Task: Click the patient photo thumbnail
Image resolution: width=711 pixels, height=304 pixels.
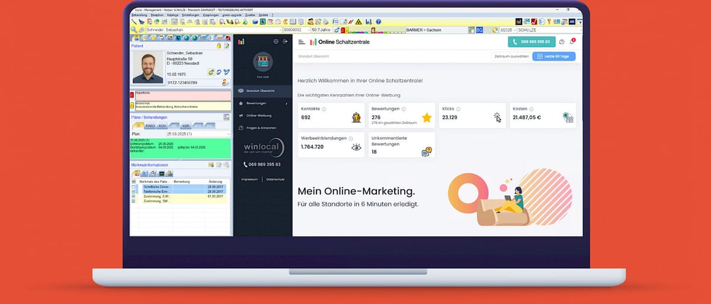Action: (x=148, y=68)
